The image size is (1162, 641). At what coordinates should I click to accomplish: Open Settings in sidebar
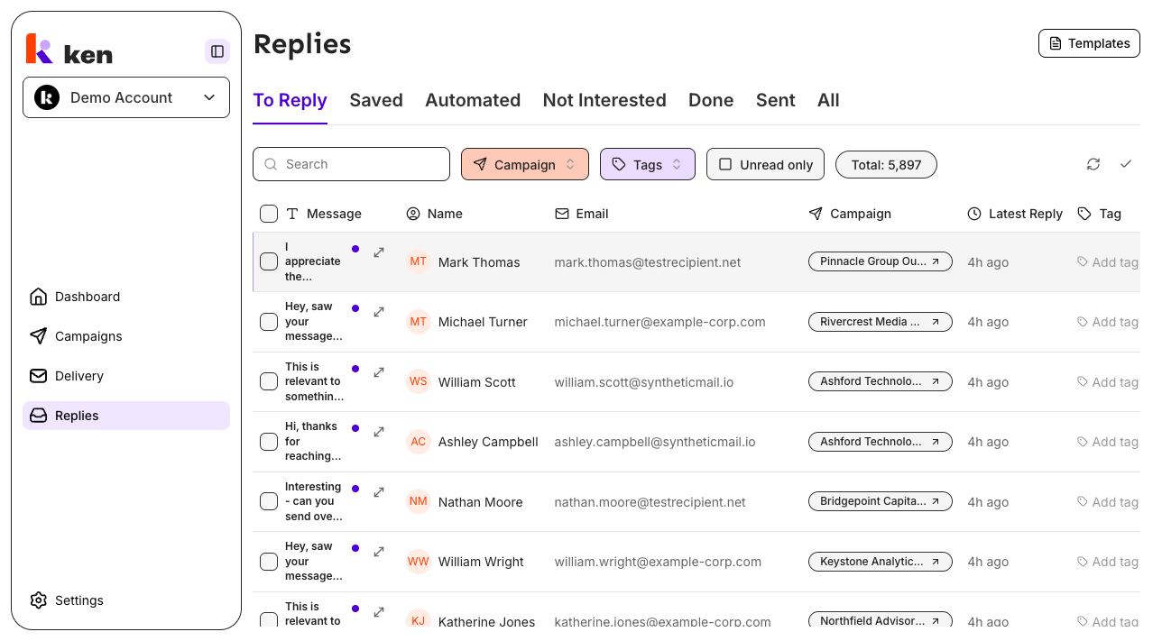click(126, 600)
